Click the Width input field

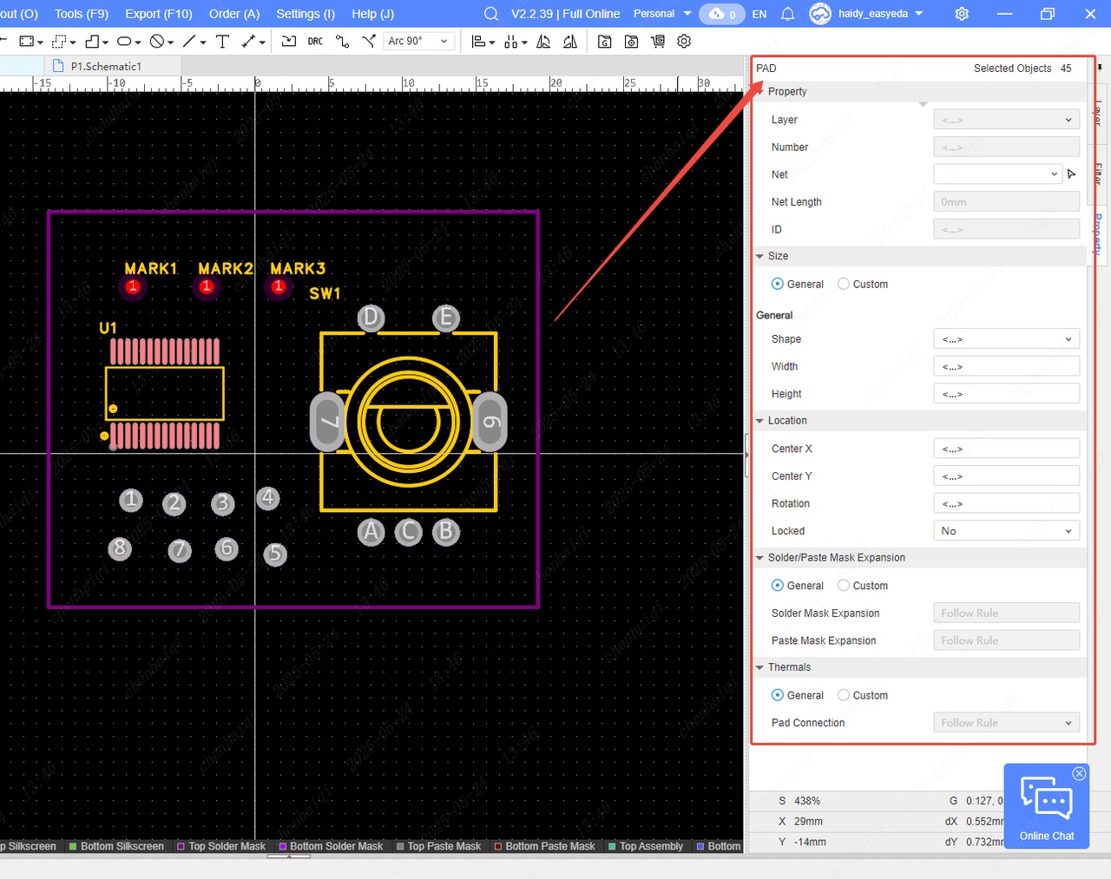(1006, 367)
